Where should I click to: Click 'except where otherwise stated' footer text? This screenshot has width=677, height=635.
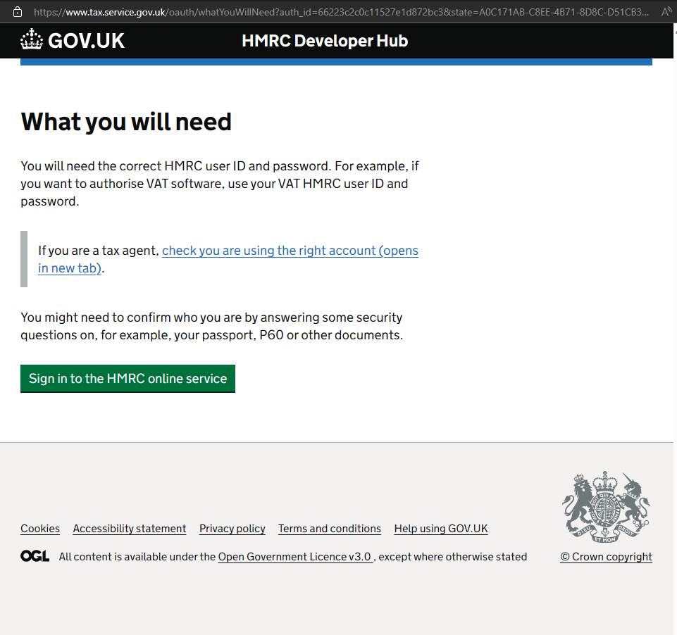[452, 556]
